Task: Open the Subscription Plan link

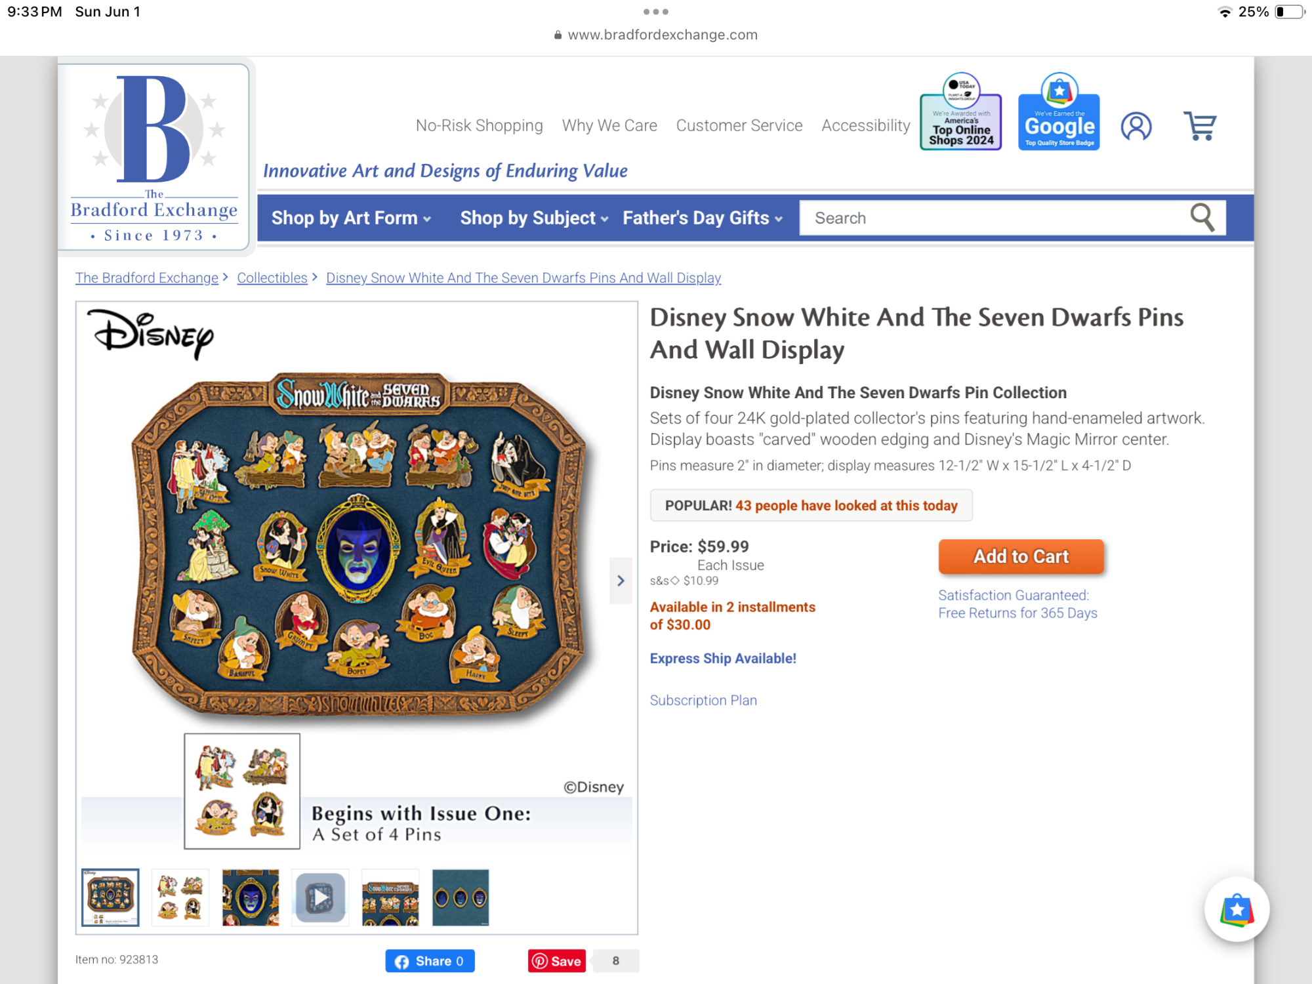Action: point(703,700)
